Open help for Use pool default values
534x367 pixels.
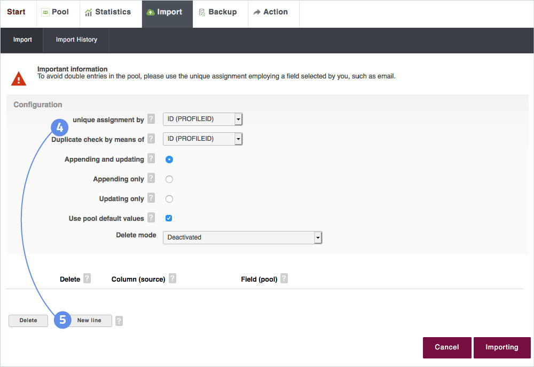[x=151, y=218]
